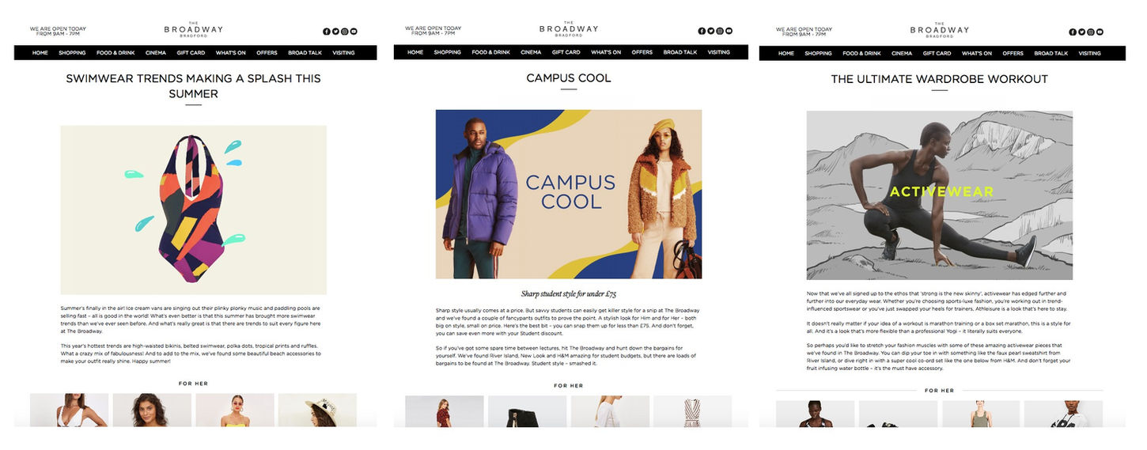Image resolution: width=1147 pixels, height=450 pixels.
Task: Open Instagram icon on the Campus Cool page header
Action: click(x=720, y=31)
